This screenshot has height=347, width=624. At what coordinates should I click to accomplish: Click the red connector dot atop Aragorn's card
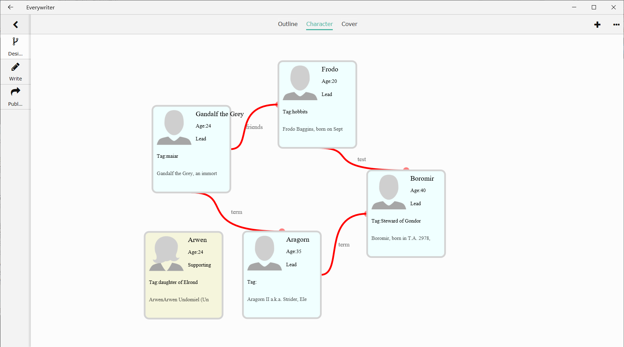click(x=282, y=230)
